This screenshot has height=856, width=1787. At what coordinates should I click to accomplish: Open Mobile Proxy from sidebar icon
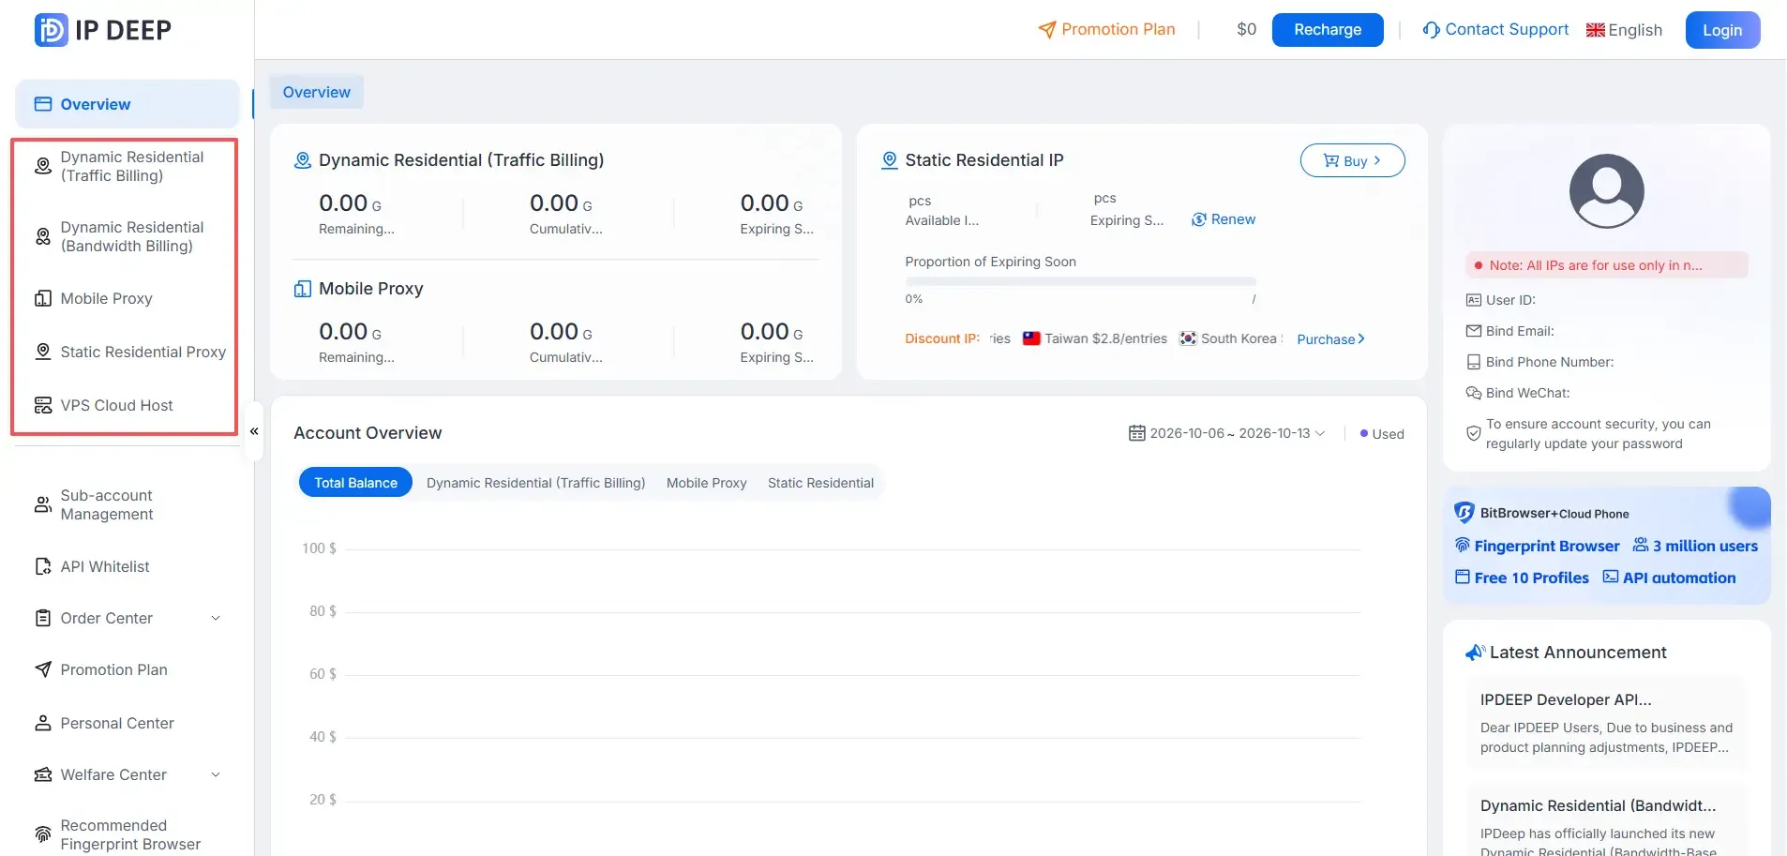[x=43, y=298]
